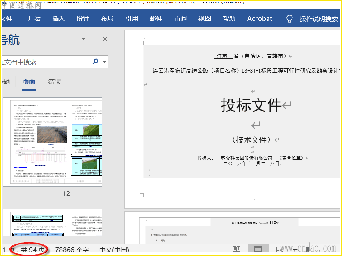The image size is (342, 256).
Task: Select page 12 thumbnail
Action: (53, 142)
